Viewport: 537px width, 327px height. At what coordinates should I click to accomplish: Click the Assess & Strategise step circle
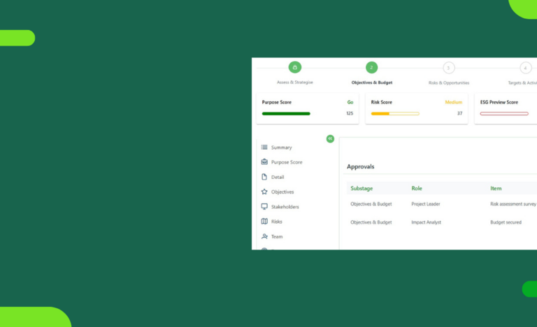coord(295,68)
